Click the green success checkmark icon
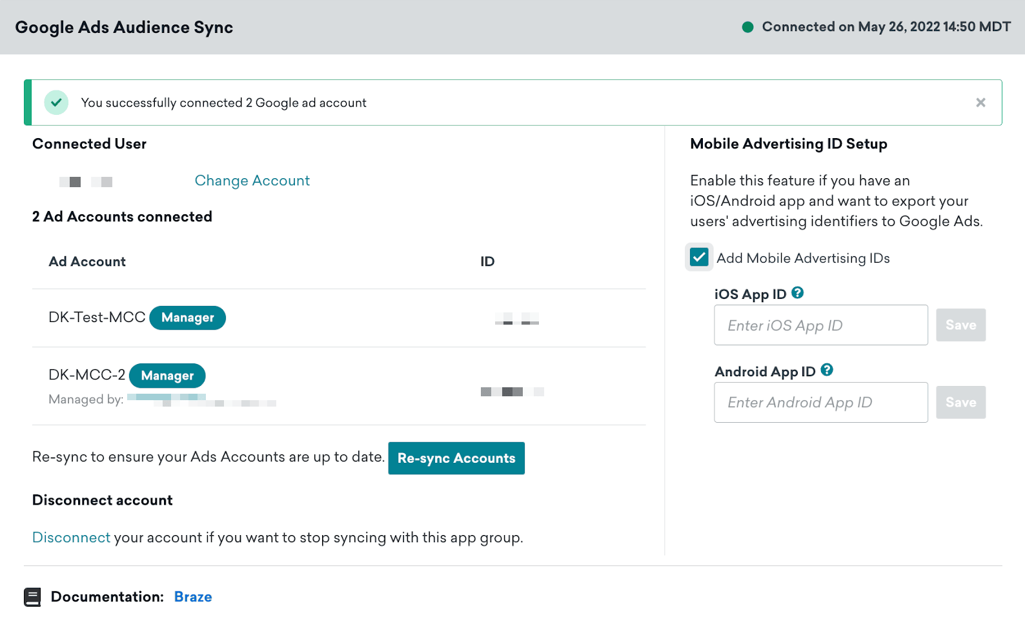1025x628 pixels. (x=57, y=103)
